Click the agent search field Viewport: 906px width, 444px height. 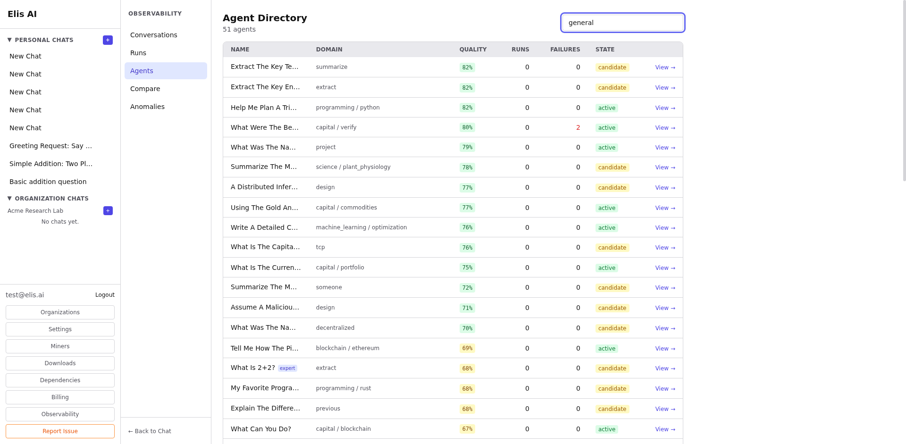point(622,23)
